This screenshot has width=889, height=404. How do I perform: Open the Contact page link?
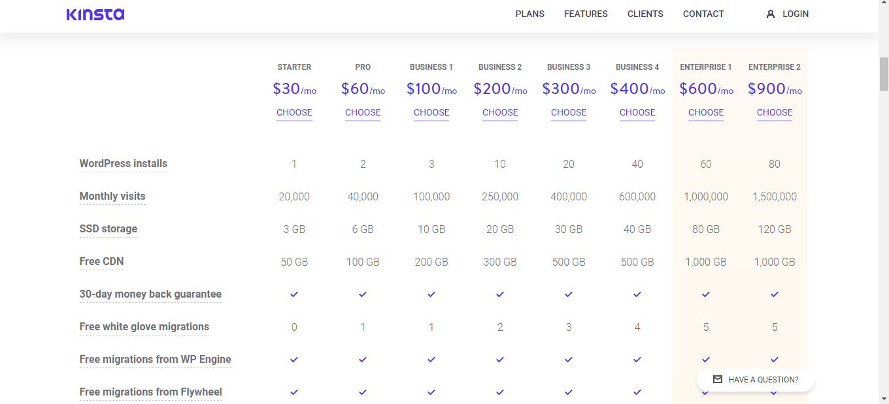click(x=703, y=14)
